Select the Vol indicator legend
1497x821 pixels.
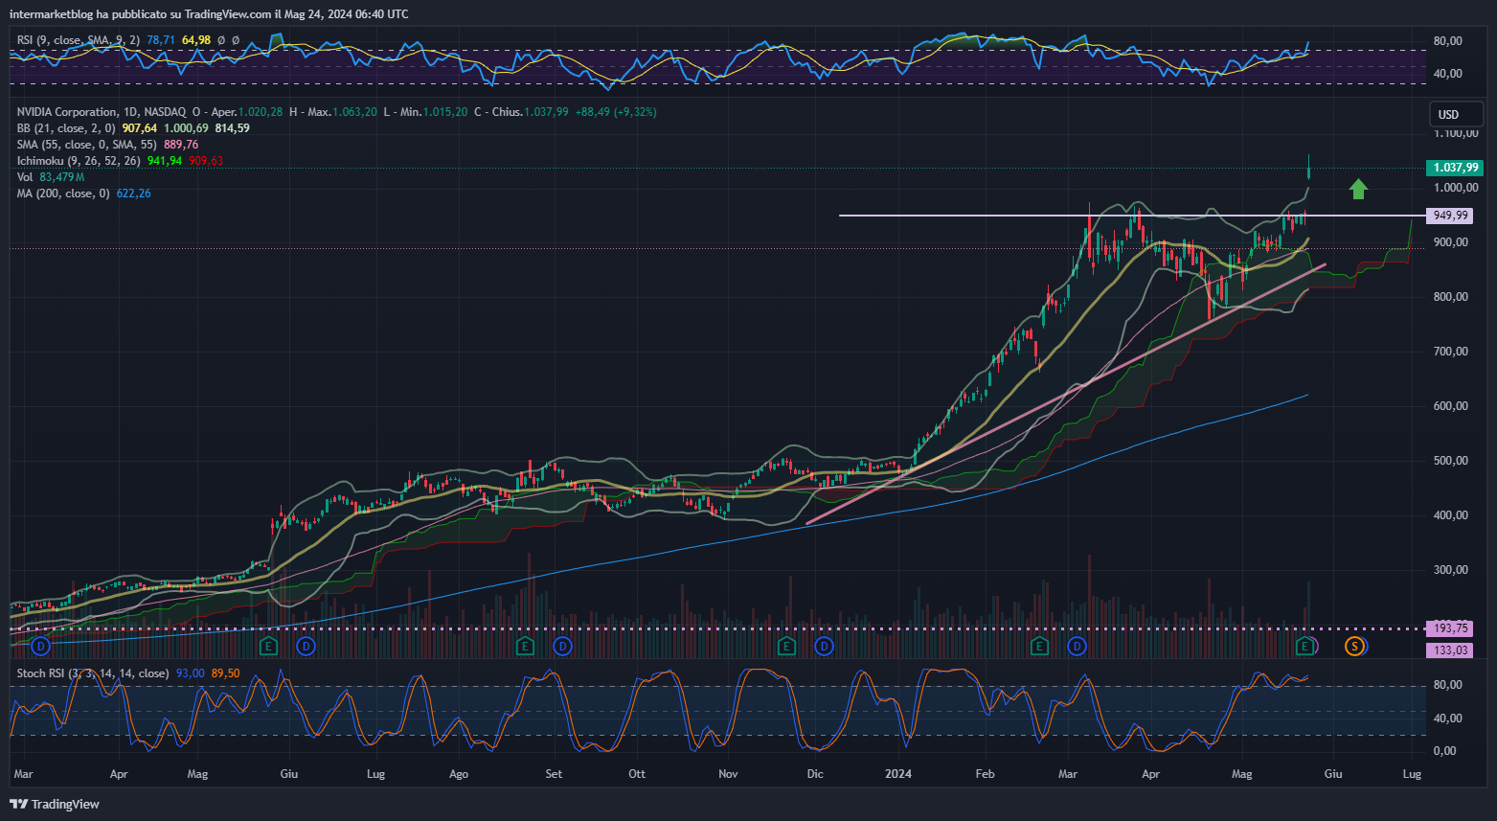(25, 177)
